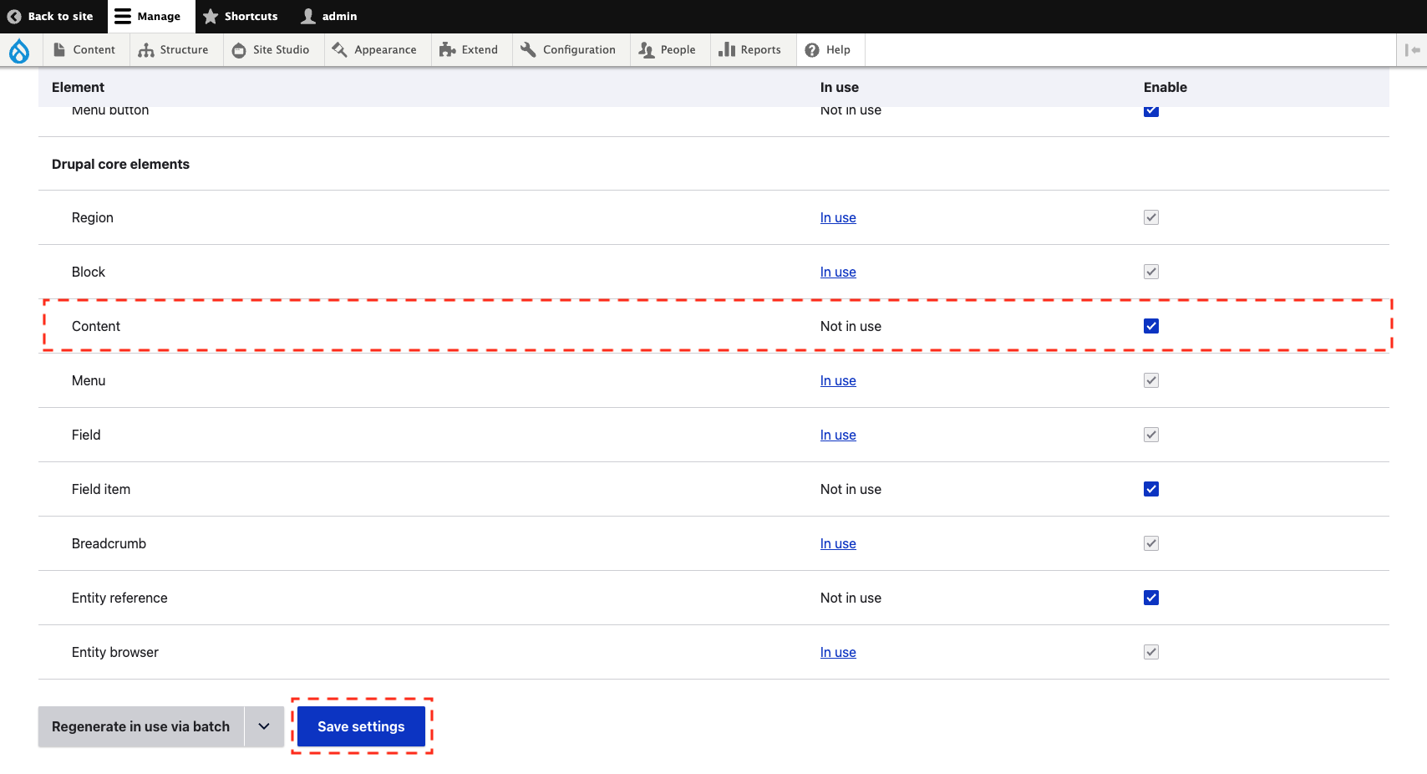Expand the Regenerate in use dropdown arrow

(264, 726)
